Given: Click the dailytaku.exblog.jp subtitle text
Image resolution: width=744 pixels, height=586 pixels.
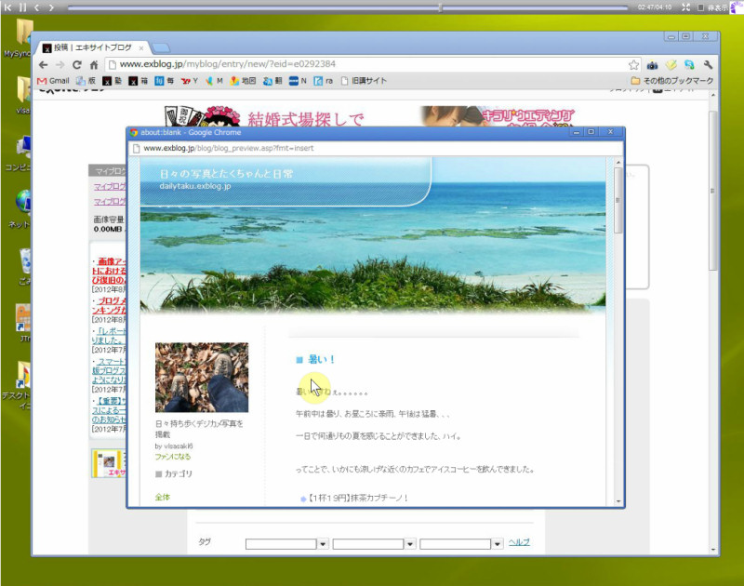Looking at the screenshot, I should (195, 186).
